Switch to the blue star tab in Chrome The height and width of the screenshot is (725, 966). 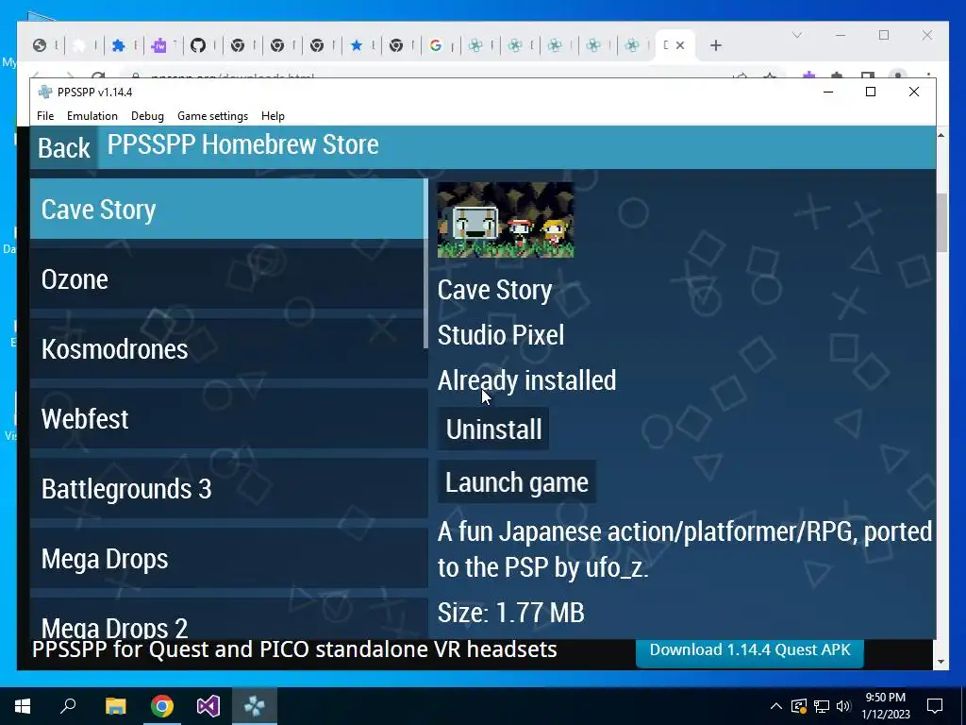[x=356, y=45]
